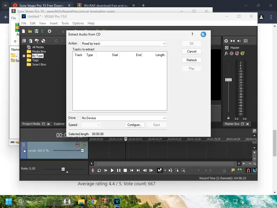This screenshot has width=277, height=208.
Task: Open the Drive dropdown No Device
Action: pos(124,118)
